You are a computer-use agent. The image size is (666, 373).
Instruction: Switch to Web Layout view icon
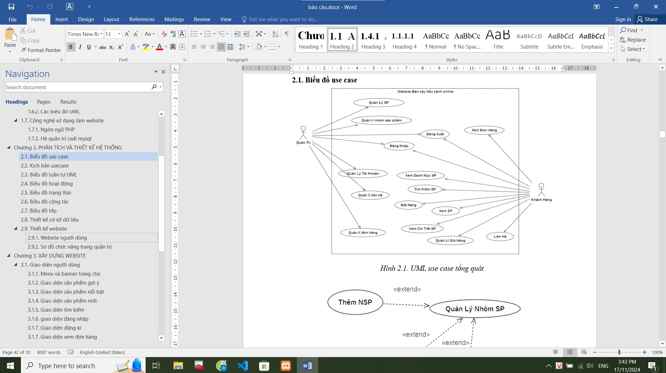pyautogui.click(x=584, y=352)
